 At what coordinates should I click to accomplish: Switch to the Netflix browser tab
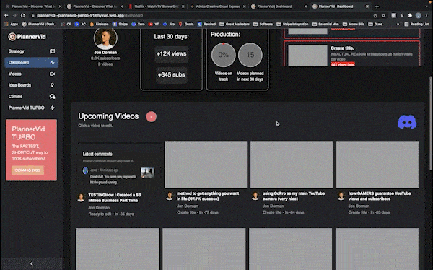(x=157, y=6)
